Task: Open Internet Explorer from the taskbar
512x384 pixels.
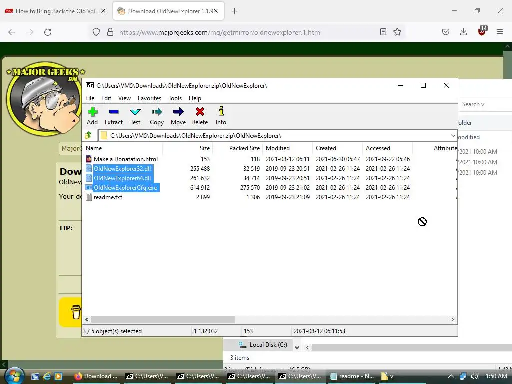Action: tap(47, 376)
